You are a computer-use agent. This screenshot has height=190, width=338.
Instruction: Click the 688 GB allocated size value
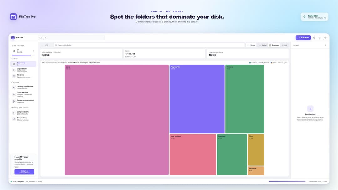click(46, 55)
